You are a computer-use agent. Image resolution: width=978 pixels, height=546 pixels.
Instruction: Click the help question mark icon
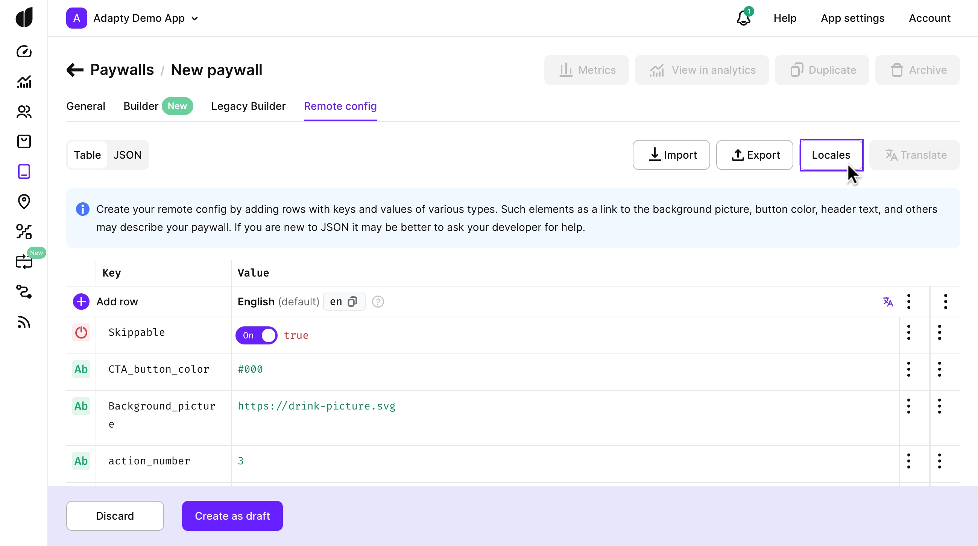[x=378, y=302]
